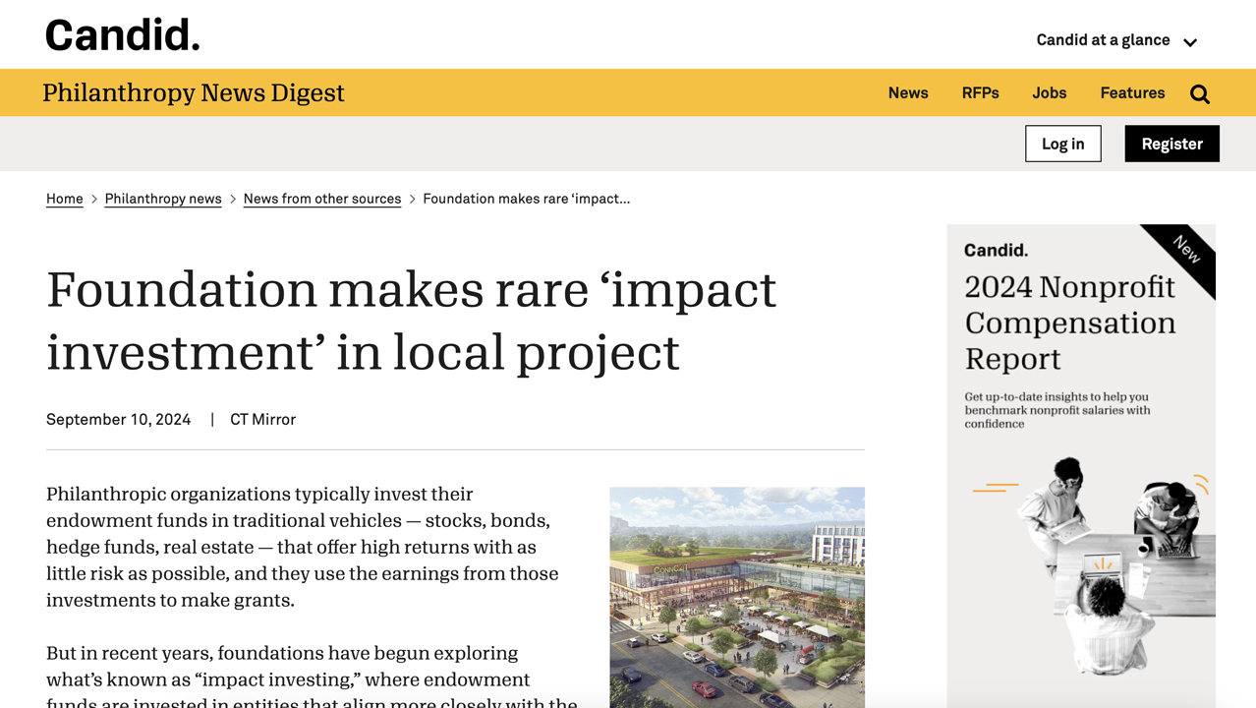Open the Jobs menu item
Screen dimensions: 1256x708
pyautogui.click(x=1049, y=92)
